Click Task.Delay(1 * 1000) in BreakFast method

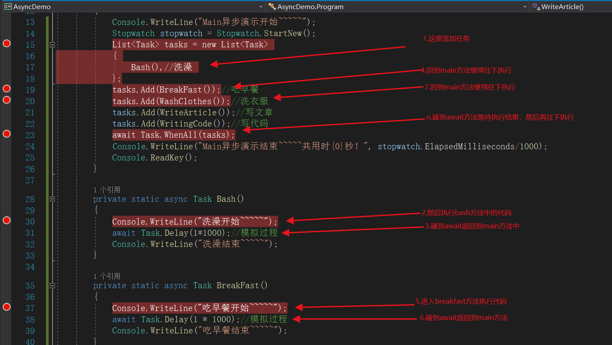(x=190, y=319)
